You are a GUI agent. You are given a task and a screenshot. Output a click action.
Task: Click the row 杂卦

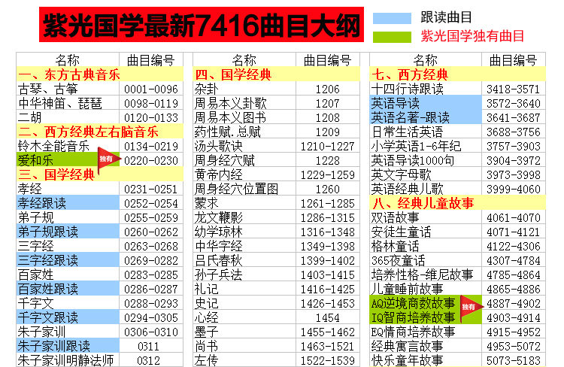[x=276, y=89]
